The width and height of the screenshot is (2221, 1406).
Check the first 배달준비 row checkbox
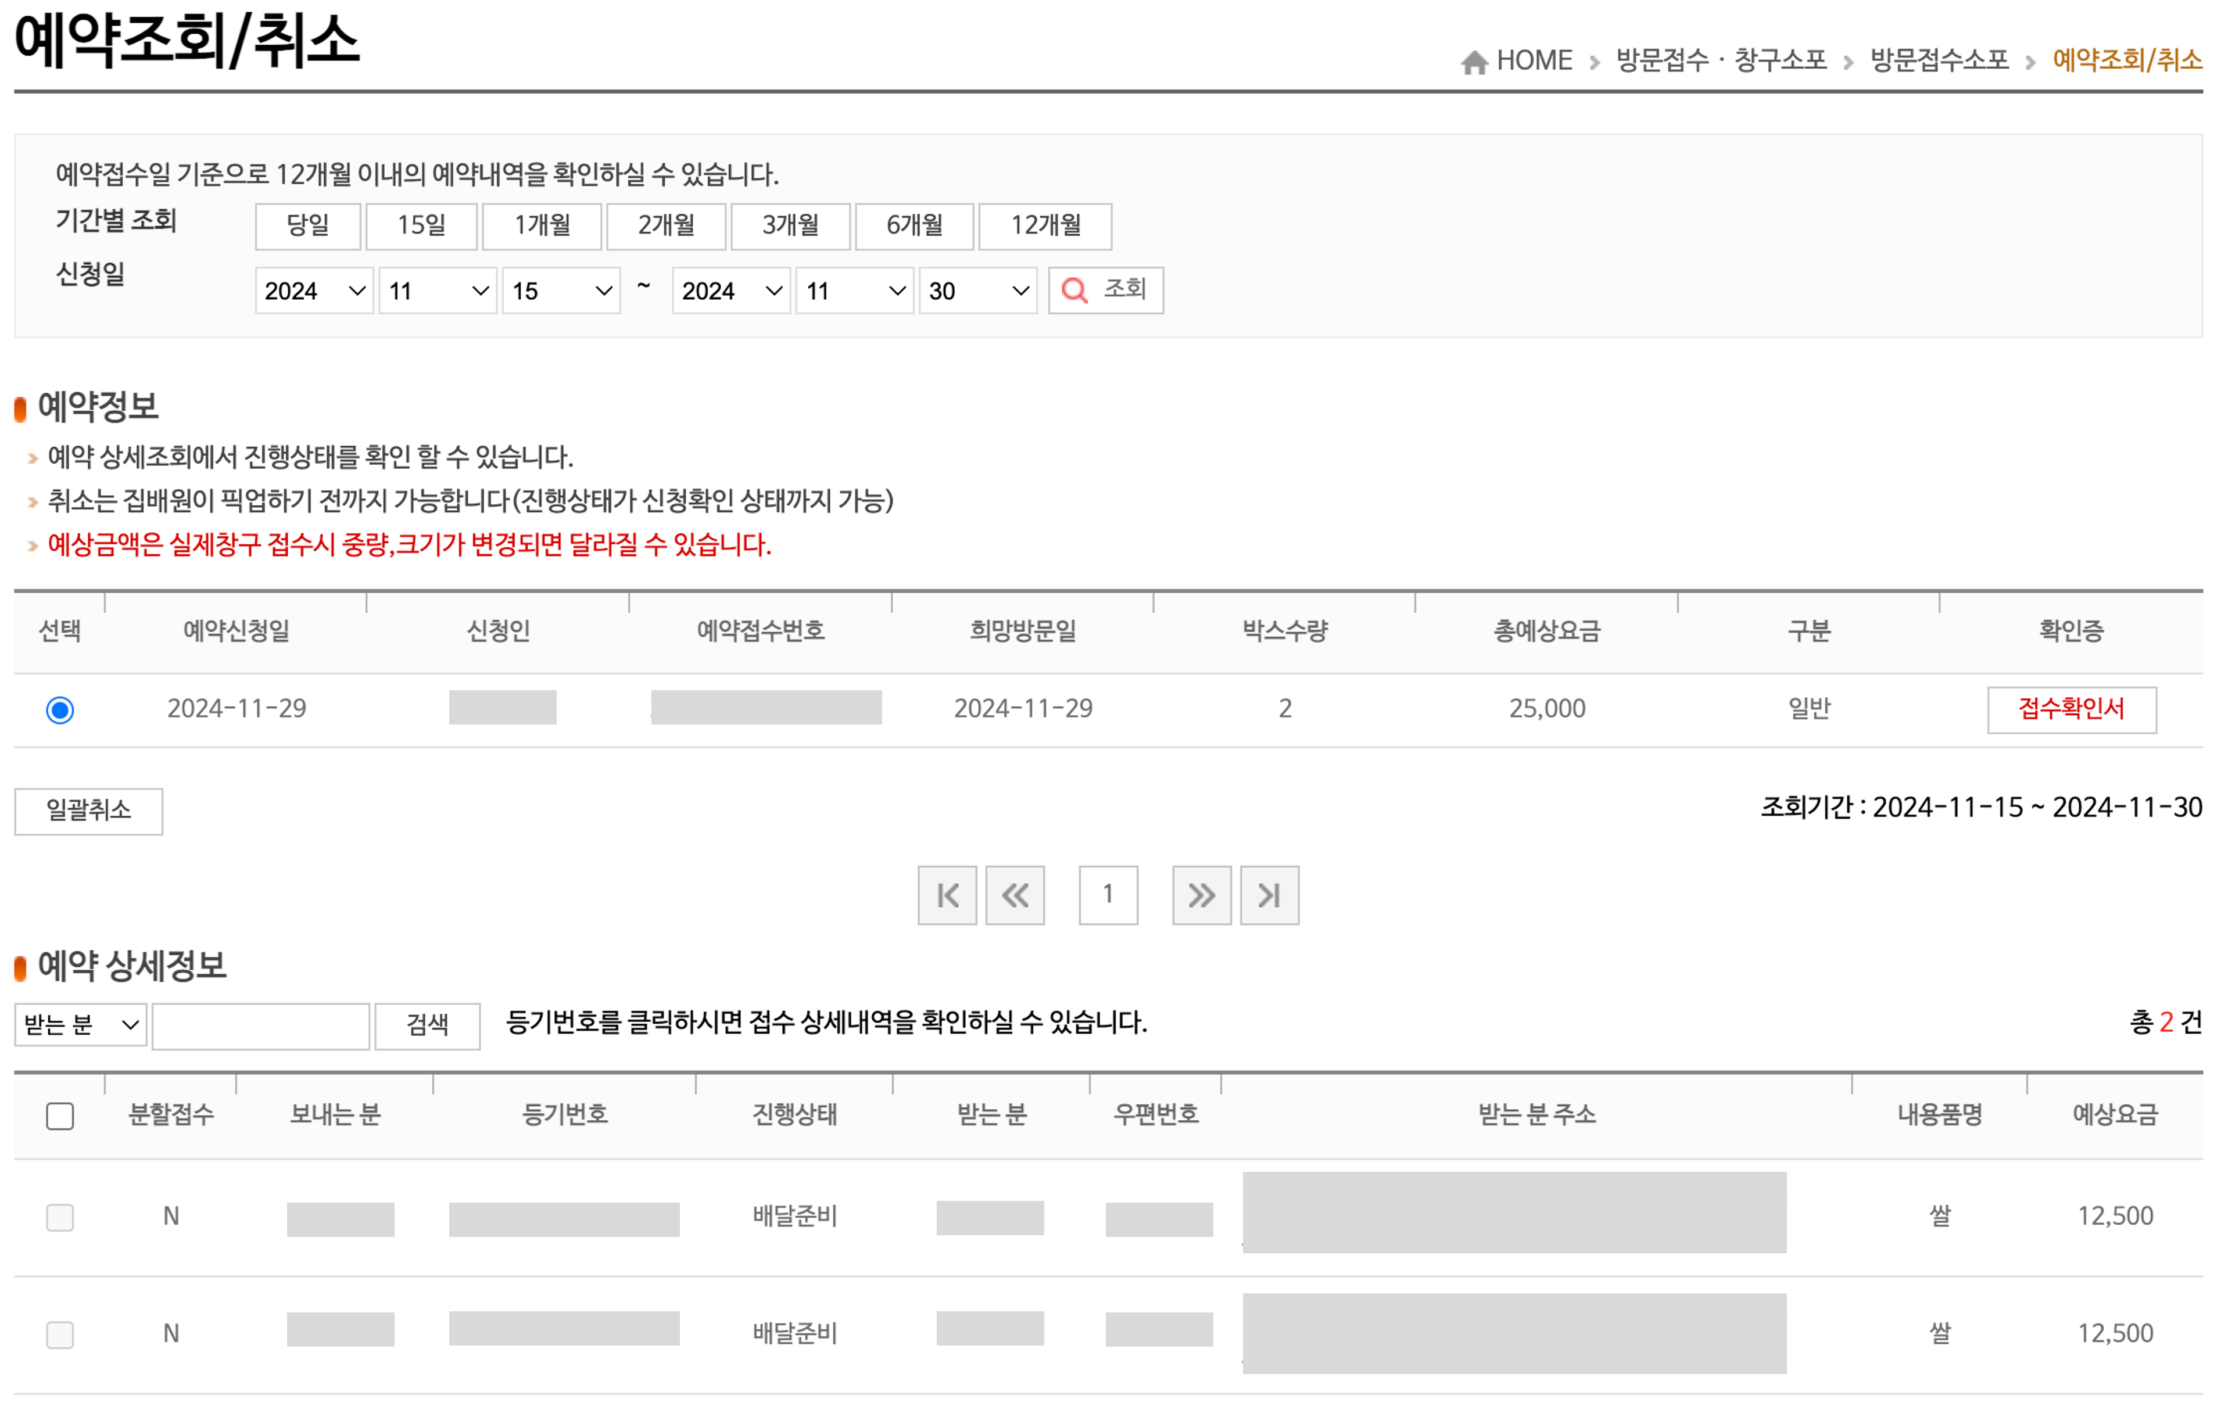[x=59, y=1217]
